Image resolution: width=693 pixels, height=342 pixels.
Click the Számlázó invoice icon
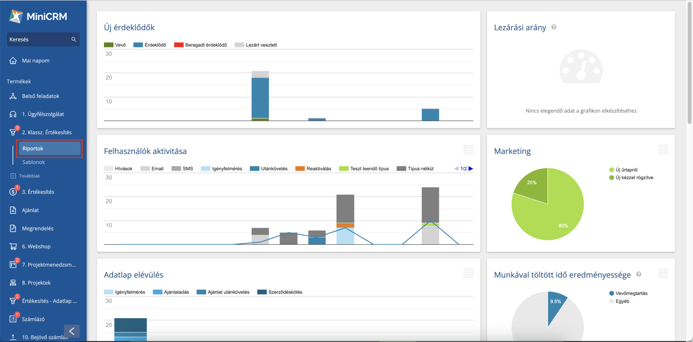(13, 319)
